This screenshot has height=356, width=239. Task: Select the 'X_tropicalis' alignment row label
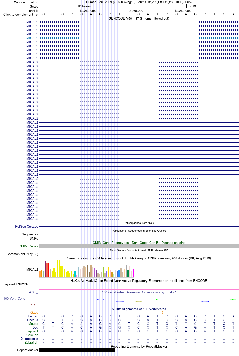30,339
